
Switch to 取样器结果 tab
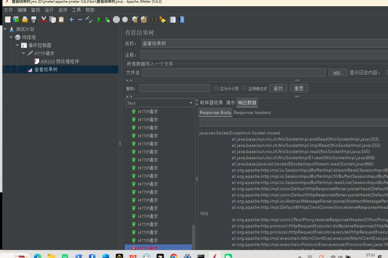click(211, 103)
